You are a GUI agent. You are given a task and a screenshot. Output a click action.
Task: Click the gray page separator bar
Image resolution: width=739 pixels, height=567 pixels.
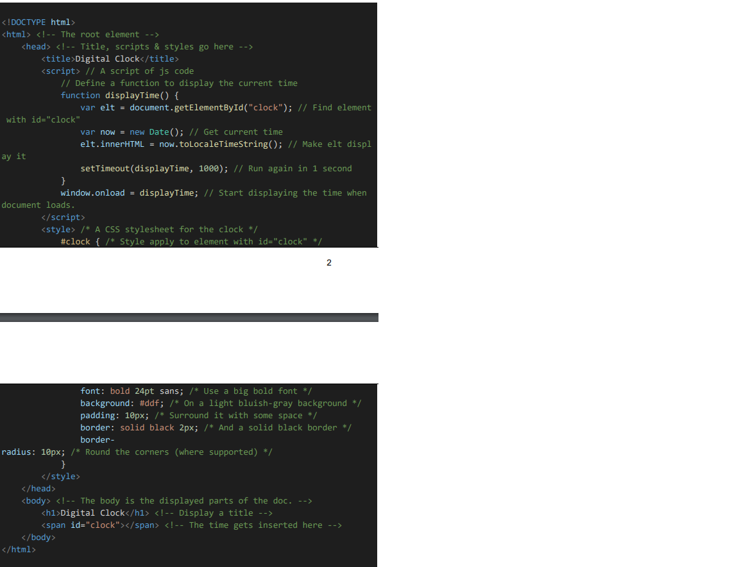pyautogui.click(x=189, y=317)
